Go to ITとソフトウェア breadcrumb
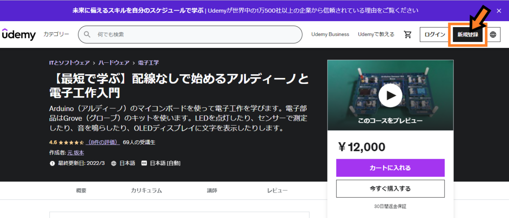This screenshot has width=509, height=218. coord(69,62)
